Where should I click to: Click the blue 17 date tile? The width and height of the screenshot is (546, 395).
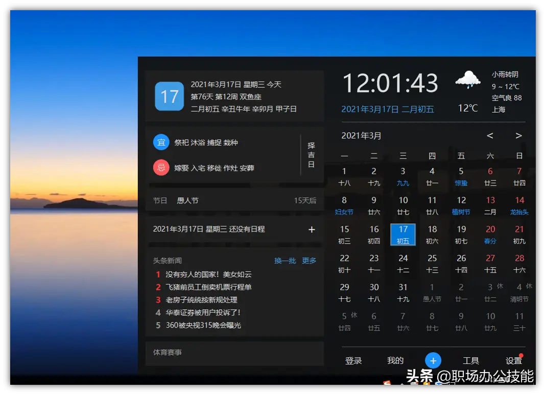(x=402, y=234)
